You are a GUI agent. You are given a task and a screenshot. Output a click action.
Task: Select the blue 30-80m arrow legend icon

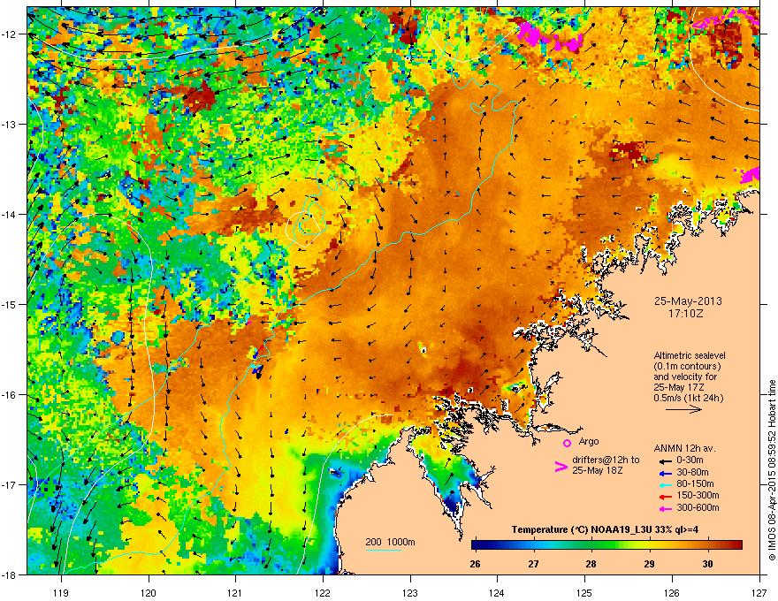664,473
